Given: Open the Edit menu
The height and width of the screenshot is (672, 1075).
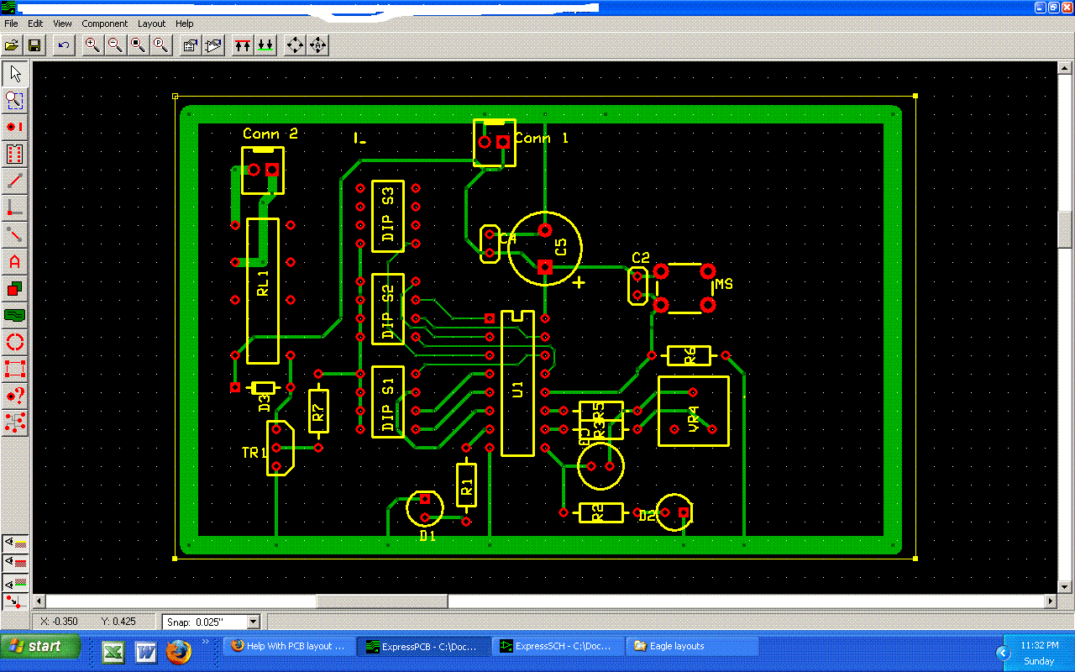Looking at the screenshot, I should point(35,24).
